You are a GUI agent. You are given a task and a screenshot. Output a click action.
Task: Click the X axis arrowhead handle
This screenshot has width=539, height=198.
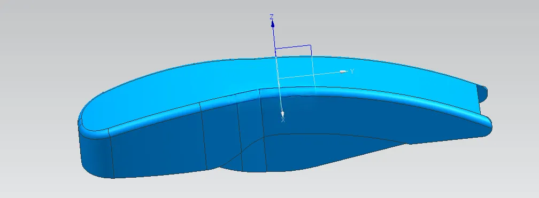[x=282, y=114]
